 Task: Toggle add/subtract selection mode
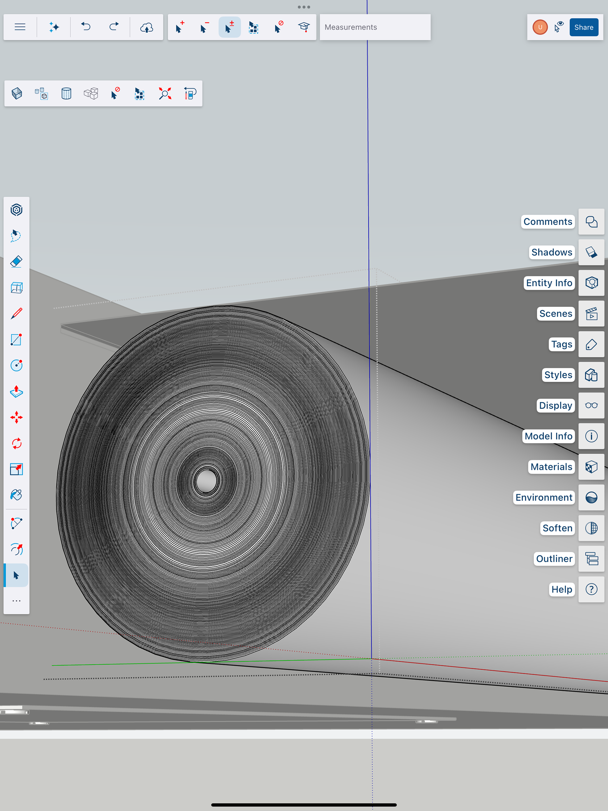(229, 27)
